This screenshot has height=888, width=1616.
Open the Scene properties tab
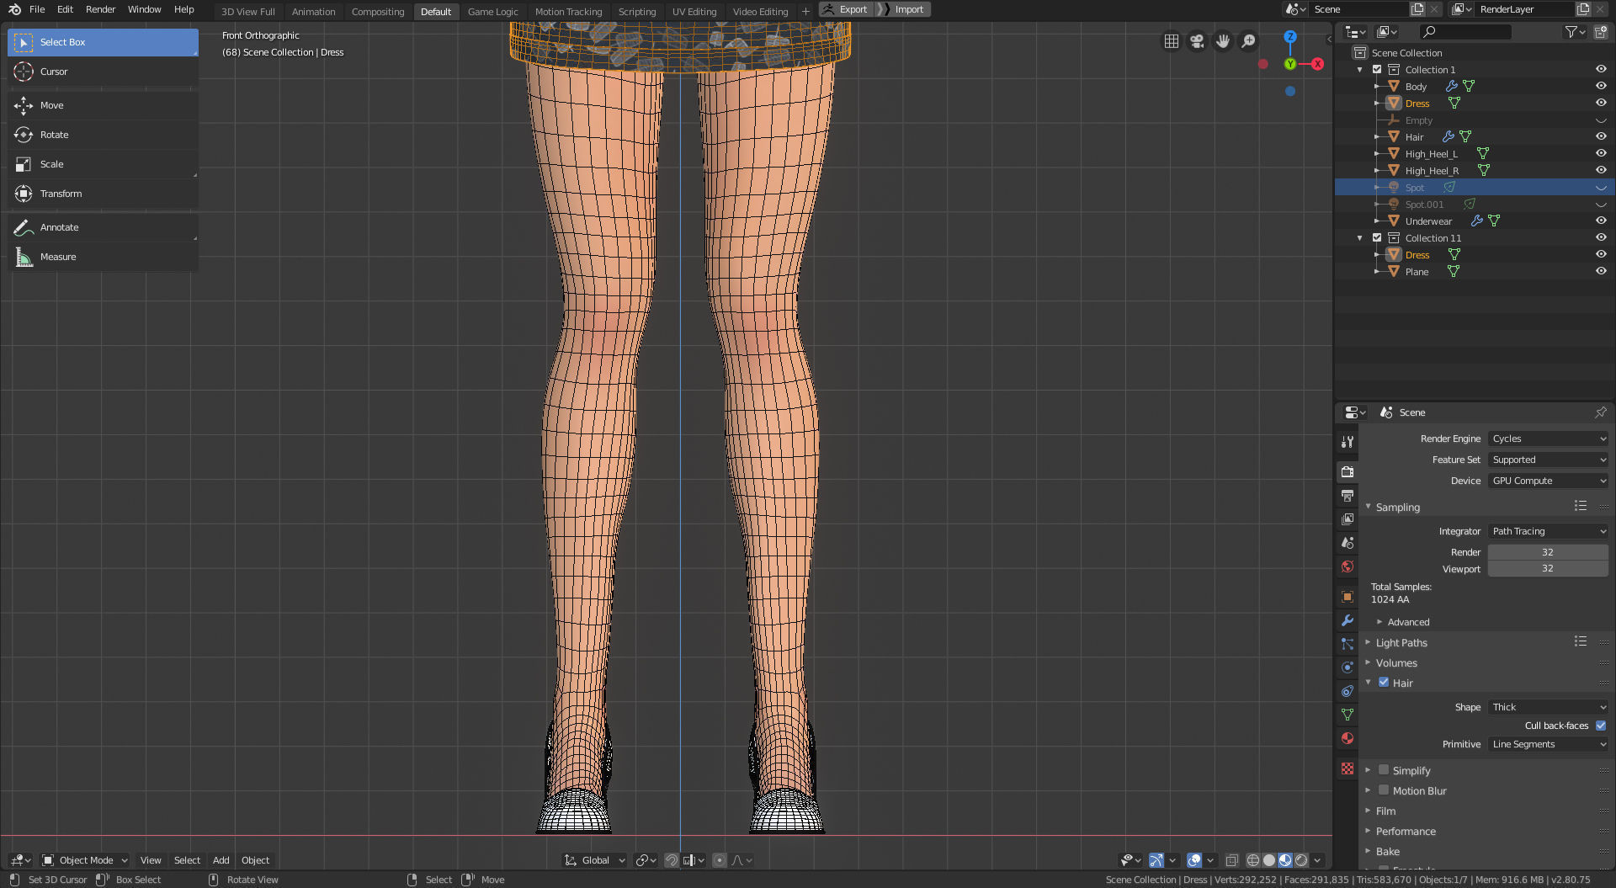tap(1348, 543)
